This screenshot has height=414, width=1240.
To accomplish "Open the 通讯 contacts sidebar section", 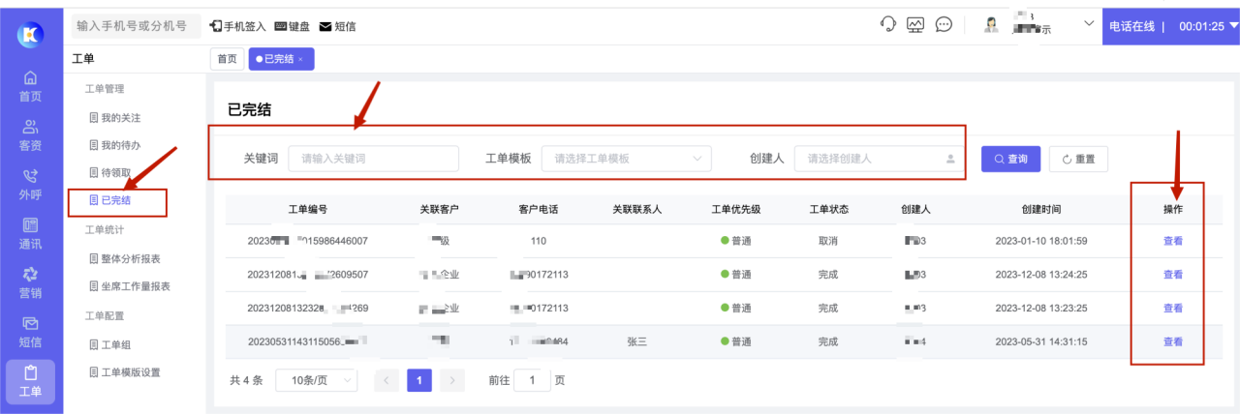I will pyautogui.click(x=31, y=234).
